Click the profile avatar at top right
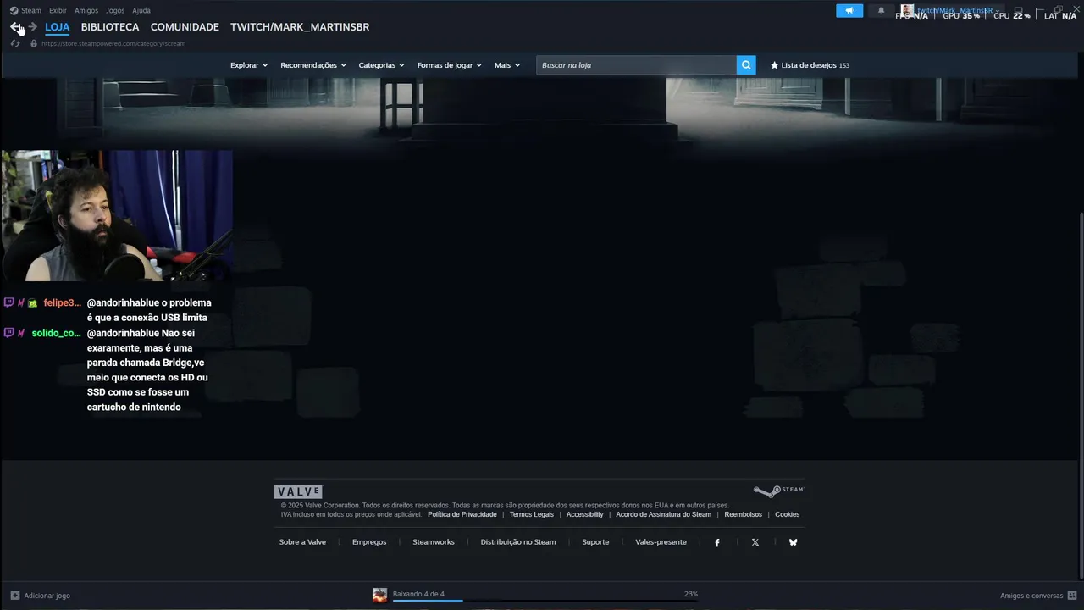Image resolution: width=1084 pixels, height=610 pixels. pyautogui.click(x=907, y=11)
